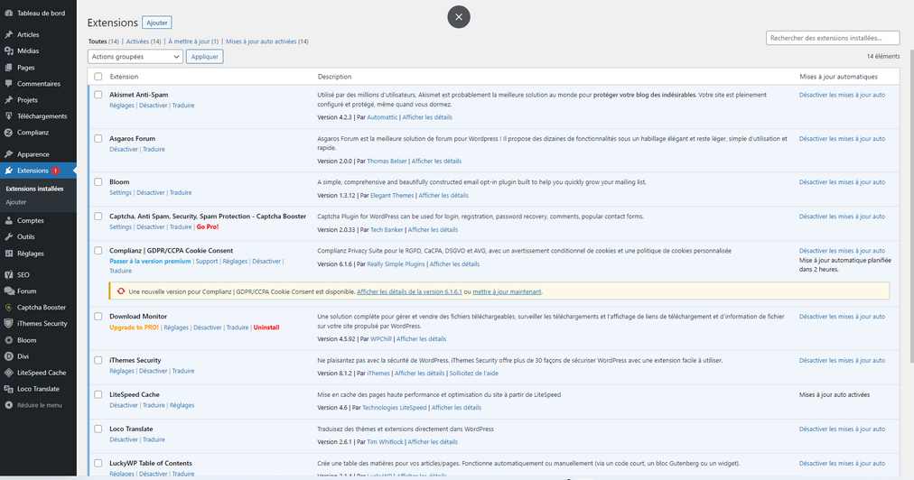914x480 pixels.
Task: Click Passer à la version premium link
Action: (151, 262)
